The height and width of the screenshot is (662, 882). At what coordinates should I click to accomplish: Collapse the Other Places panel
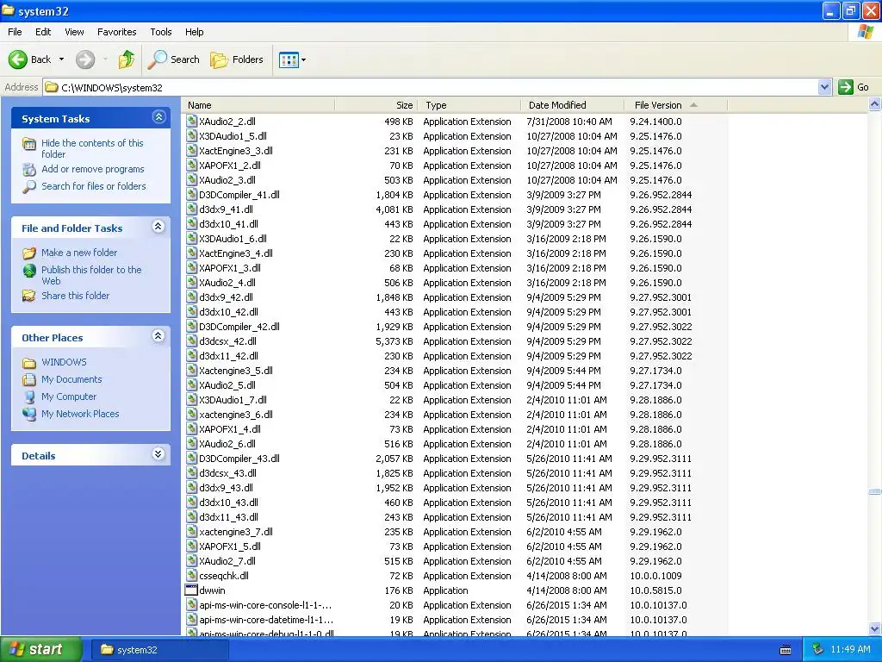(158, 336)
